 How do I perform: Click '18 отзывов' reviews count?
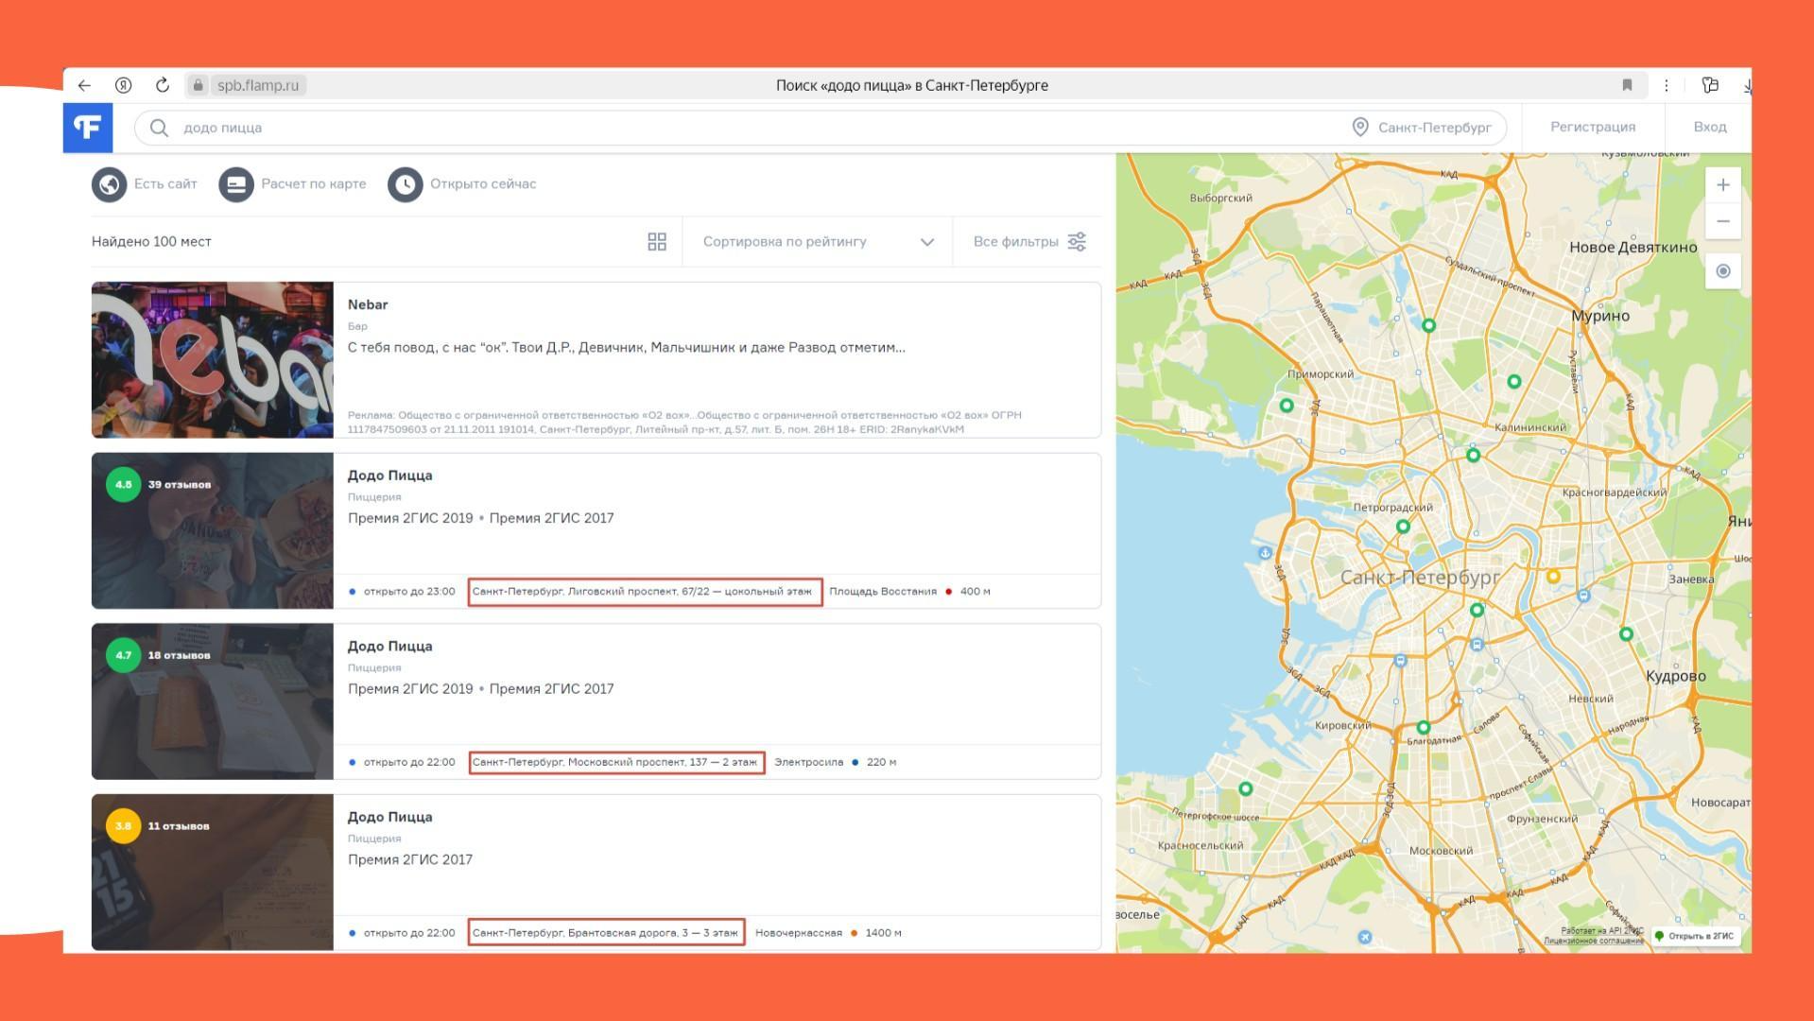[x=179, y=655]
